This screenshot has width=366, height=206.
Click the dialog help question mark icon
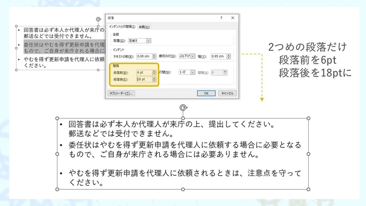coord(222,18)
